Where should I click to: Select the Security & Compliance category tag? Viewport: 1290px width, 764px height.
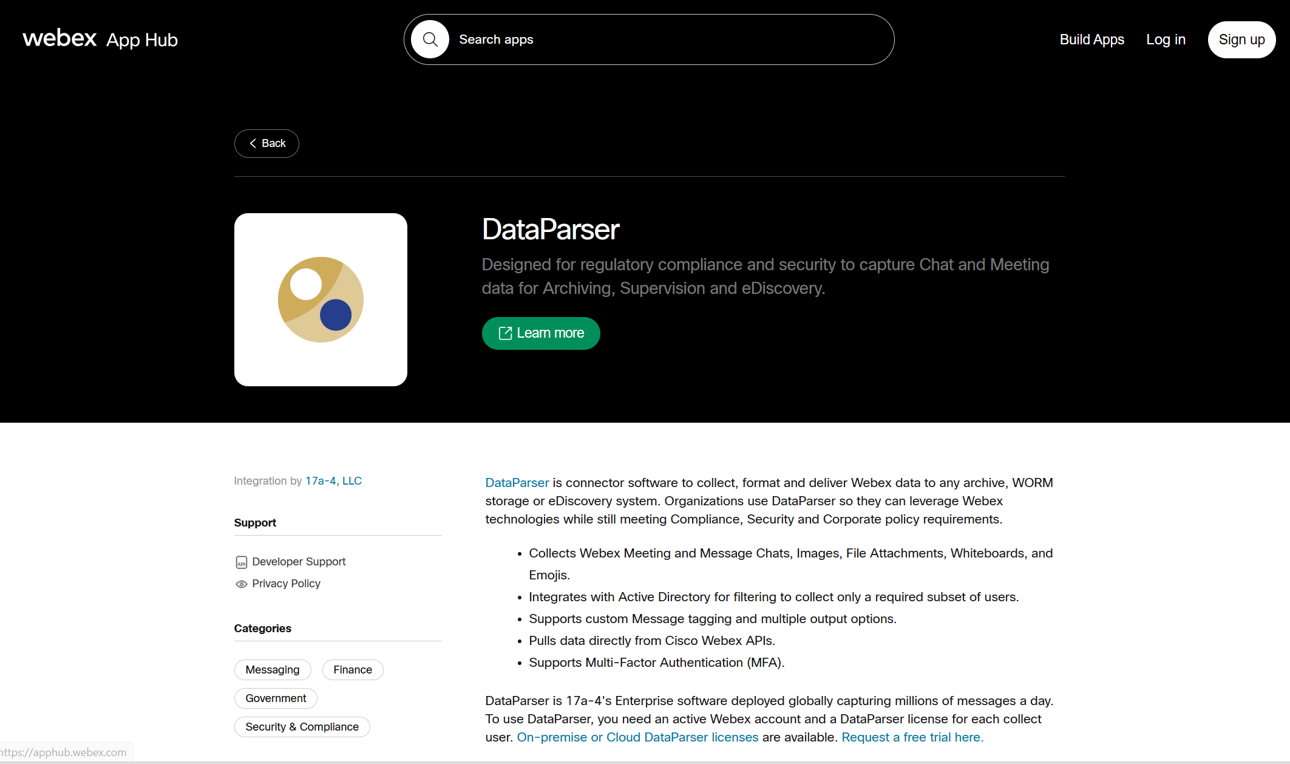pyautogui.click(x=302, y=727)
